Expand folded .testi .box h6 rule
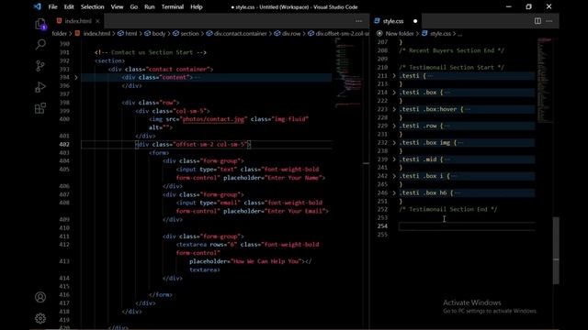Image resolution: width=588 pixels, height=330 pixels. point(394,192)
